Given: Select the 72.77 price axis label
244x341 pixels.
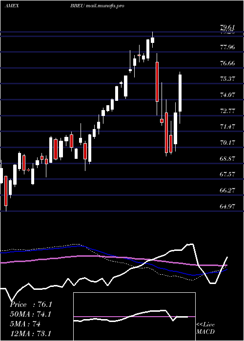Looking at the screenshot, I should coord(228,111).
